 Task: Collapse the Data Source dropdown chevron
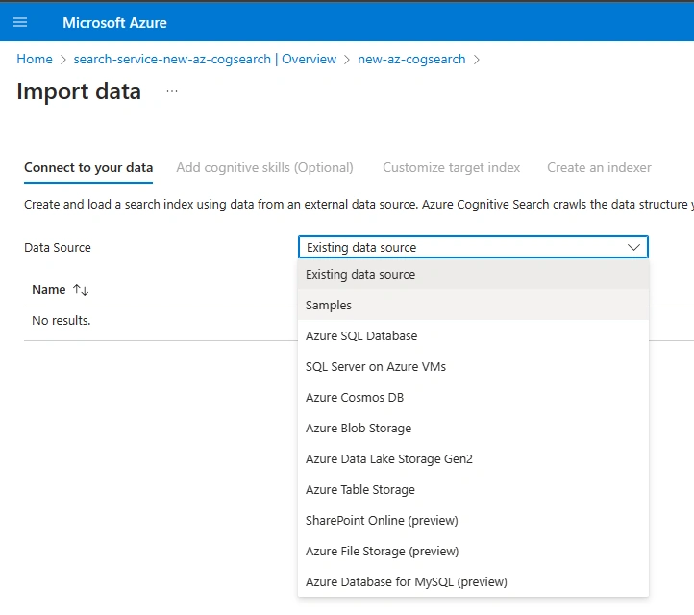click(633, 247)
